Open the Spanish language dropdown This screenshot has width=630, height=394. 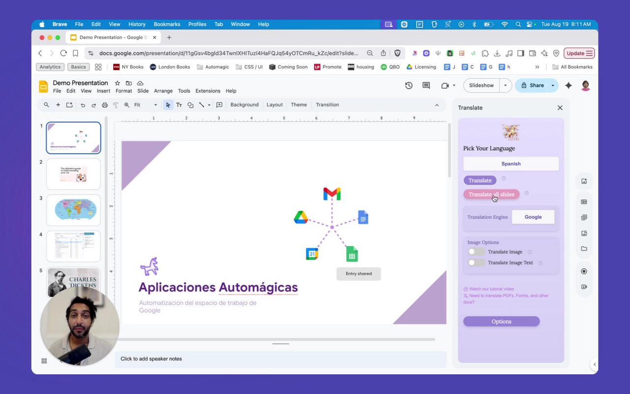[511, 164]
